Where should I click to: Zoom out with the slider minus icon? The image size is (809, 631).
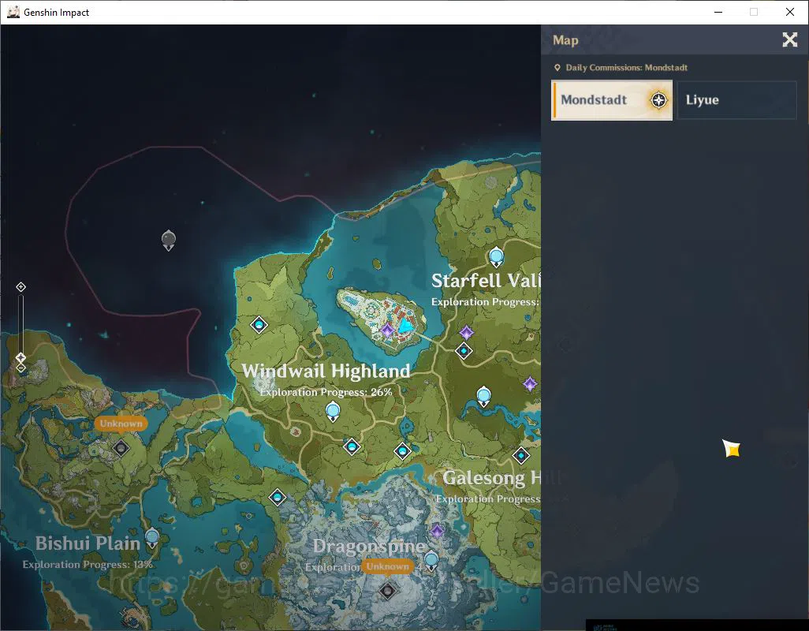point(21,368)
